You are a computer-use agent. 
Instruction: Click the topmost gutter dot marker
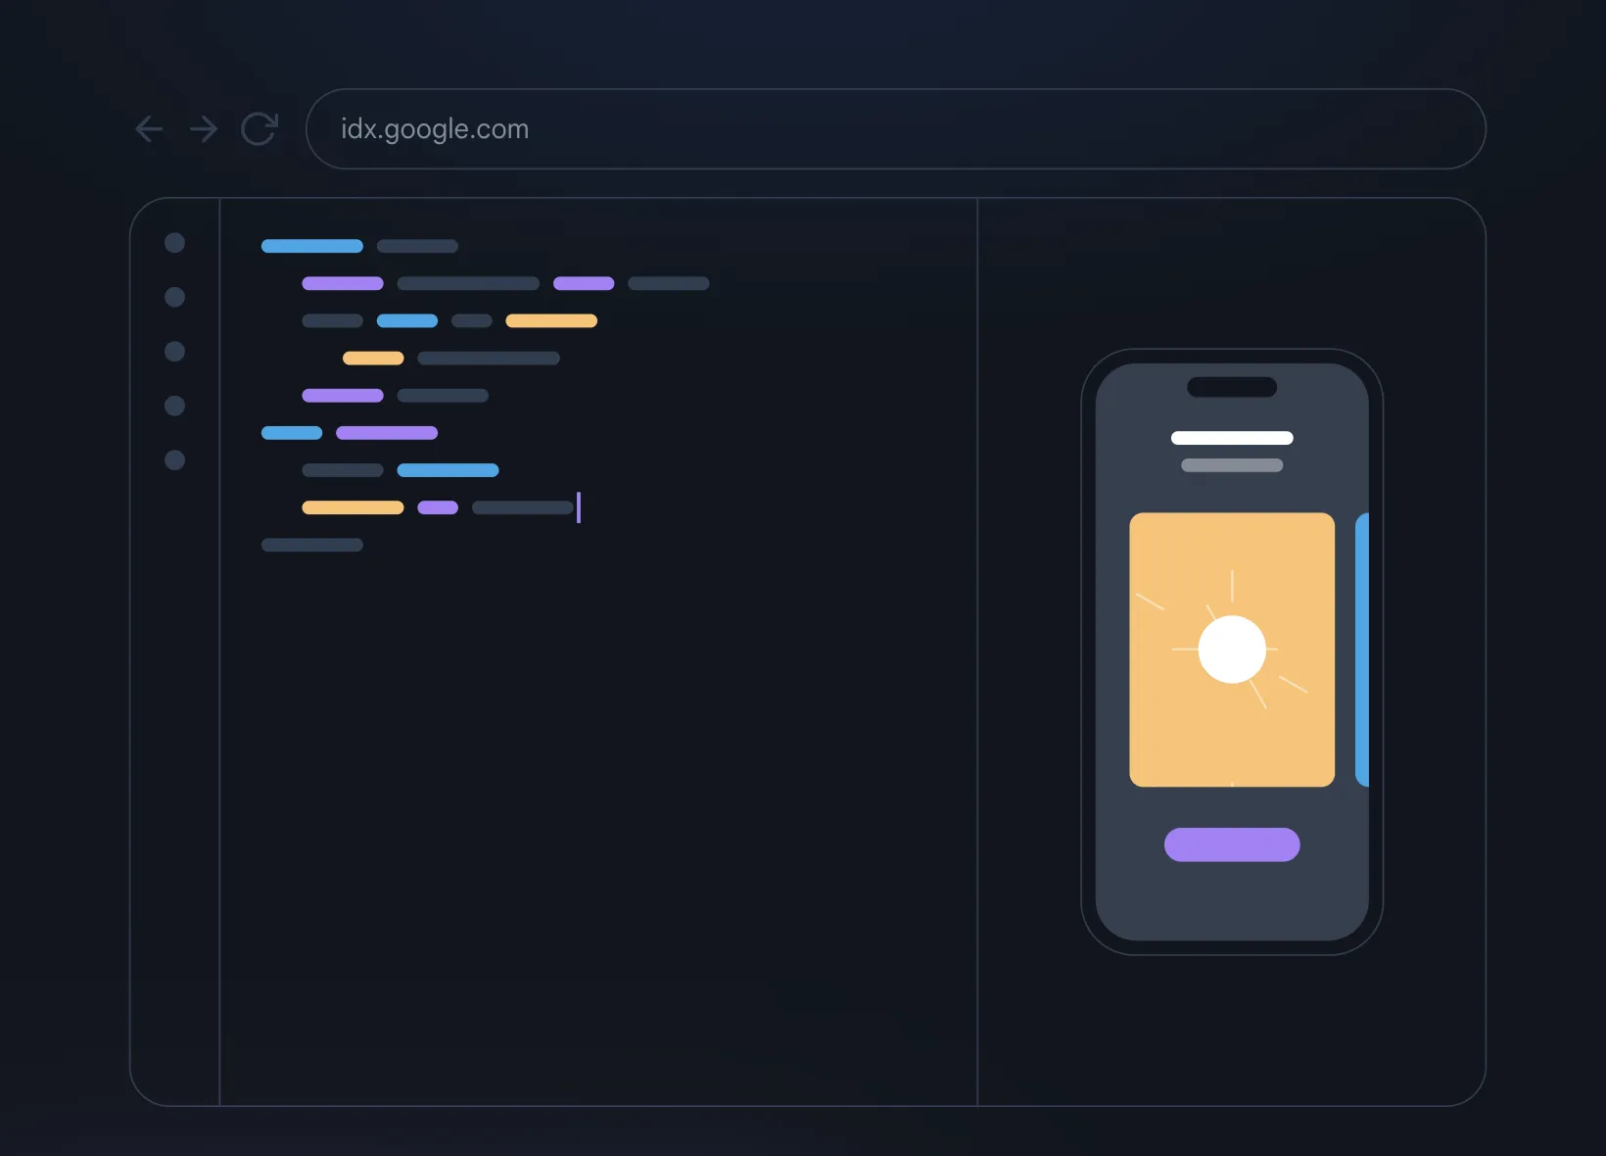coord(174,243)
